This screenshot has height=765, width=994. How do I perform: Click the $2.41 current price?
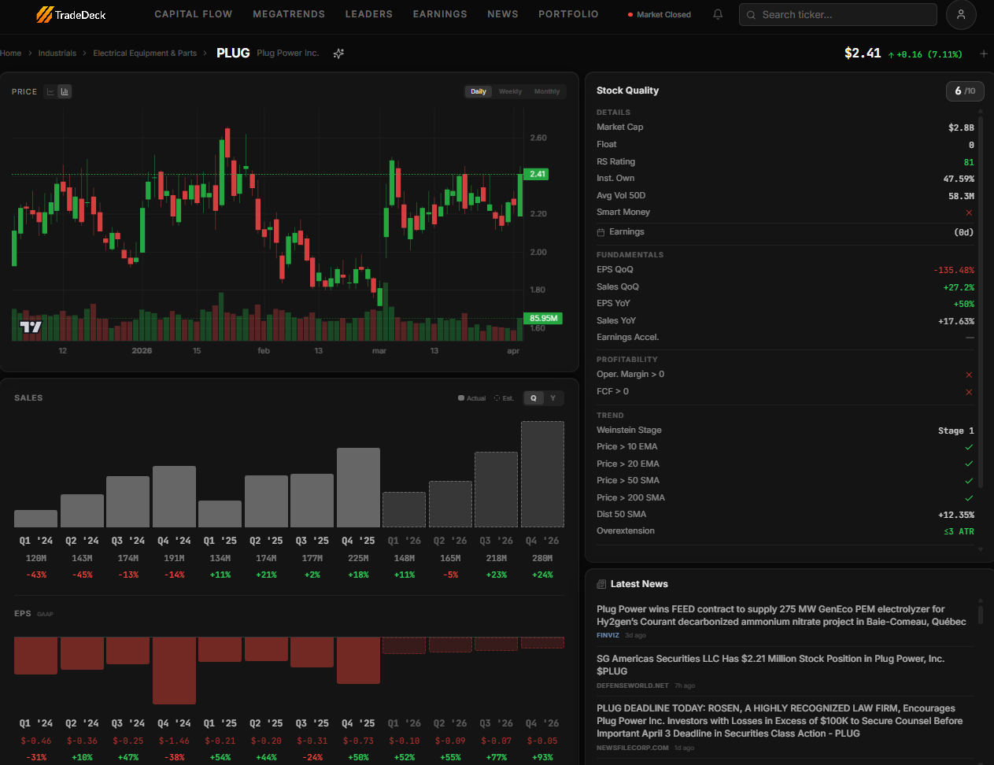pyautogui.click(x=863, y=54)
